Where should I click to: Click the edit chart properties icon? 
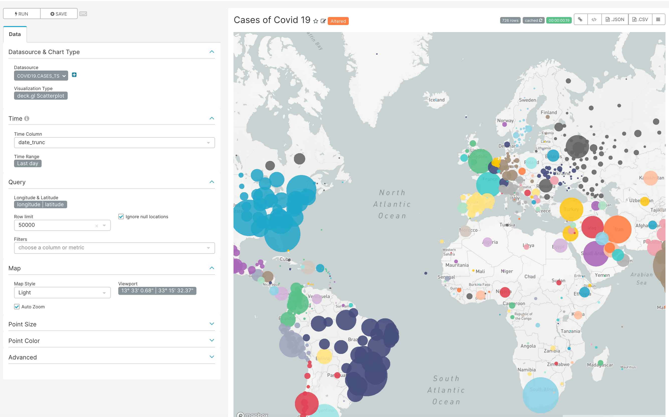pos(323,21)
